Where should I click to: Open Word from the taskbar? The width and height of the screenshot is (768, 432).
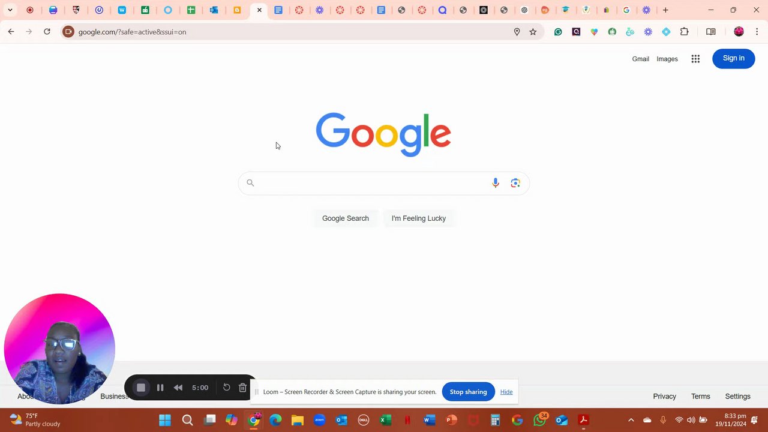point(429,420)
